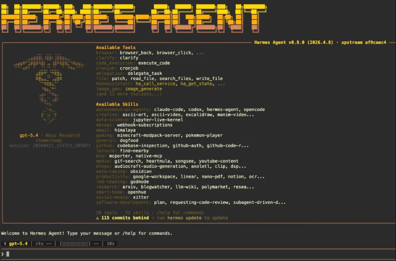Click the '73 skills' count text
Screen dimensions: 396x261
[x=137, y=213]
